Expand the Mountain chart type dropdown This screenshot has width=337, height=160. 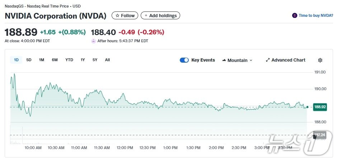[x=251, y=60]
